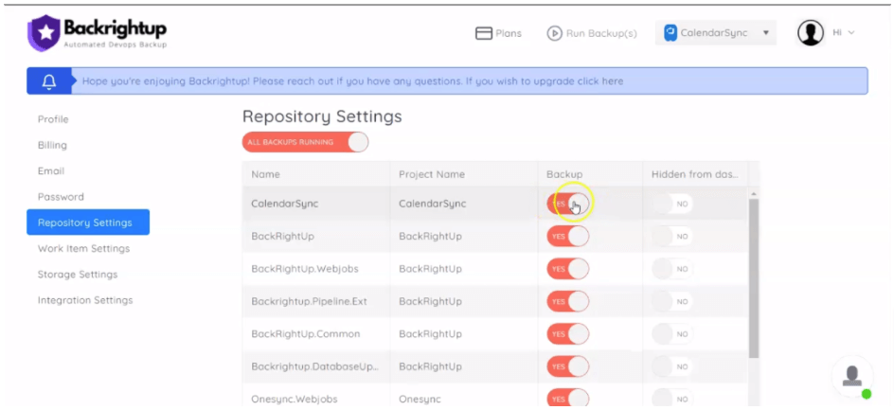894x410 pixels.
Task: Toggle Backup switch for Backrightup.DatabaseUp row
Action: click(568, 366)
